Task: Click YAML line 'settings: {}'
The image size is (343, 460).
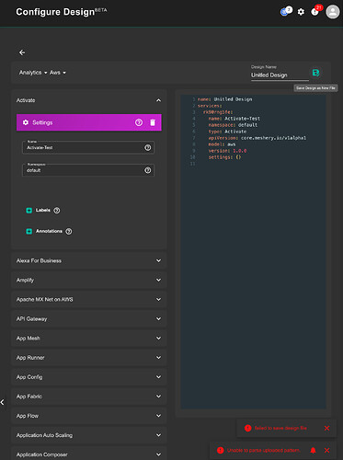Action: tap(224, 157)
